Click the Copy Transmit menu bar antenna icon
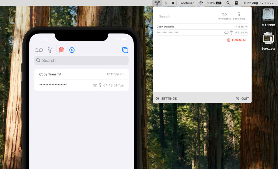Screen dimensions: 278x169 click(x=157, y=3)
